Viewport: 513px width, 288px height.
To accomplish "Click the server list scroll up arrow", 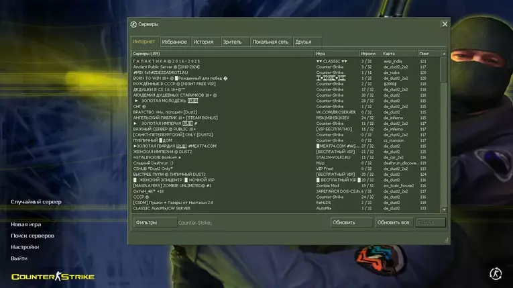I will [444, 54].
